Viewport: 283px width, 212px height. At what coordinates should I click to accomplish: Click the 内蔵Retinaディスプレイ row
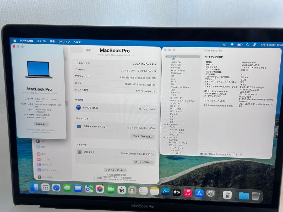[115, 127]
